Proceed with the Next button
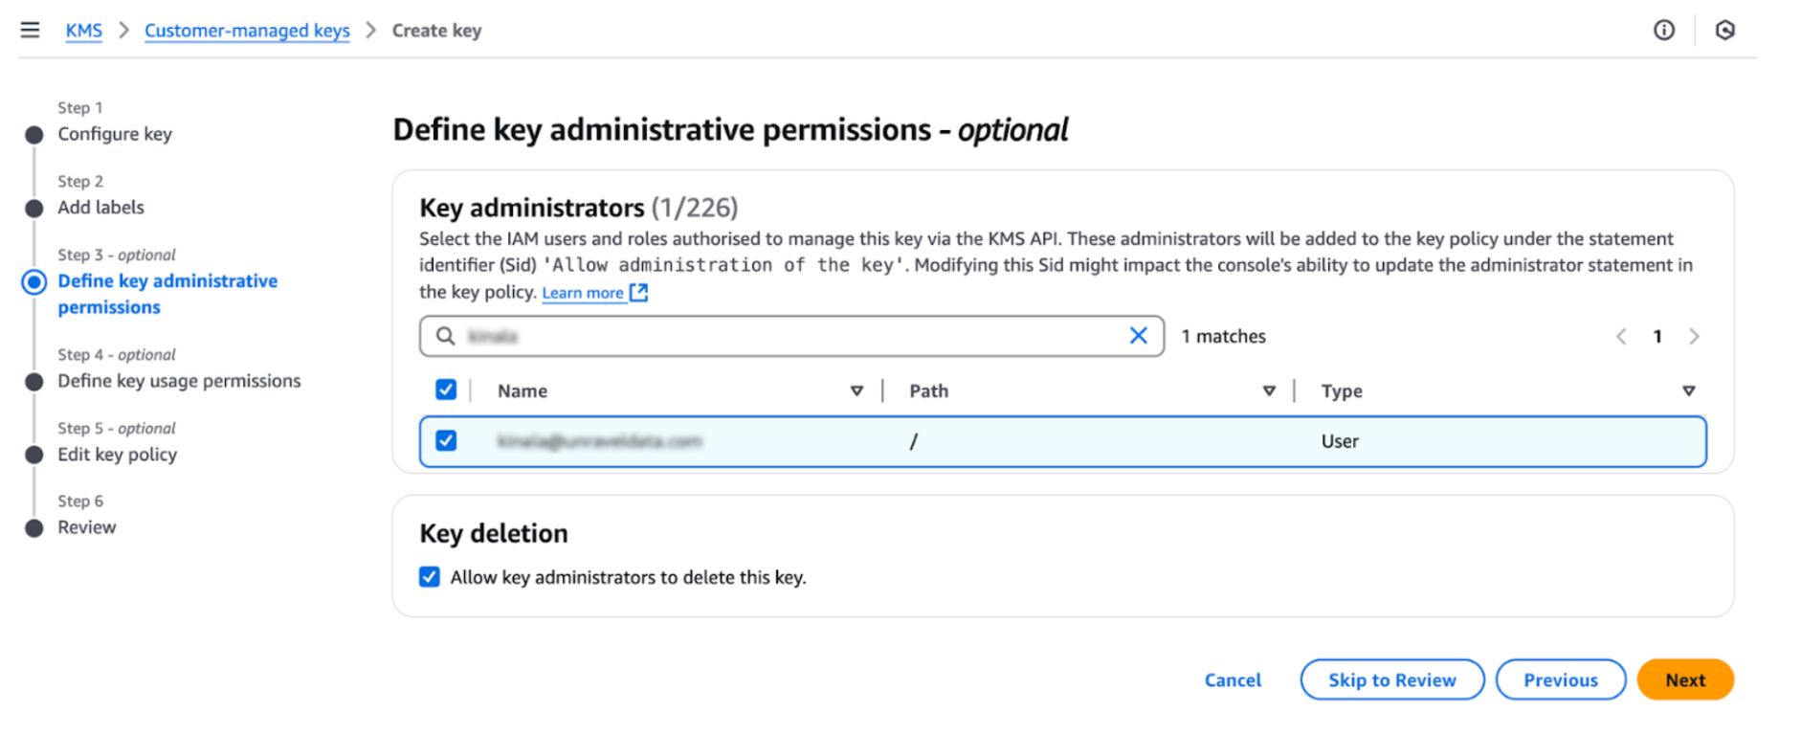Screen dimensions: 1801x735 tap(1685, 679)
